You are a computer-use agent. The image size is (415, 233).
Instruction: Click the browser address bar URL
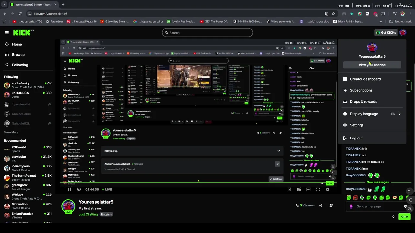click(x=51, y=14)
